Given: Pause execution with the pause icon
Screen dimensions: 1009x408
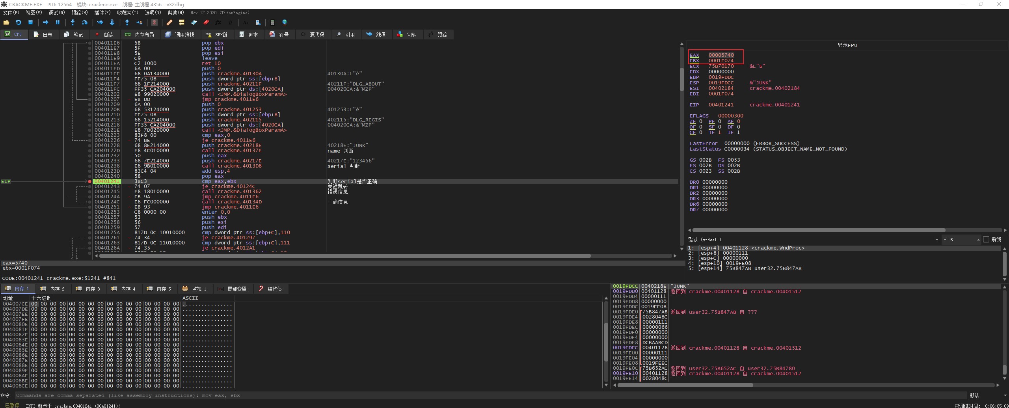Looking at the screenshot, I should [x=58, y=22].
